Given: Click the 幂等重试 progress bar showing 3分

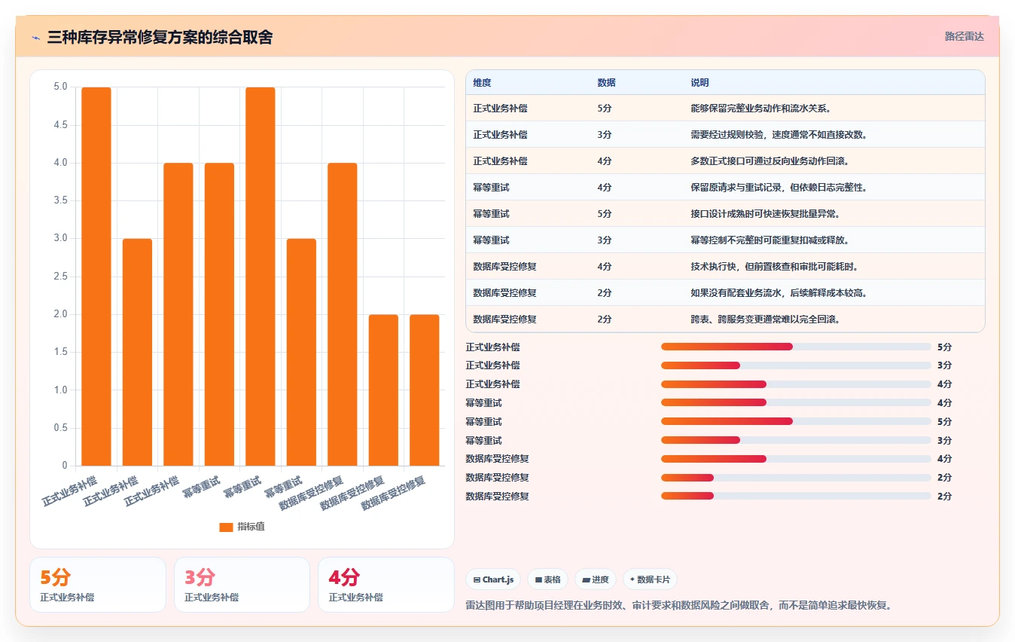Looking at the screenshot, I should (x=796, y=440).
